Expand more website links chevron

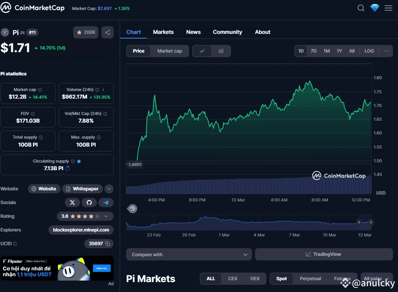(x=109, y=189)
